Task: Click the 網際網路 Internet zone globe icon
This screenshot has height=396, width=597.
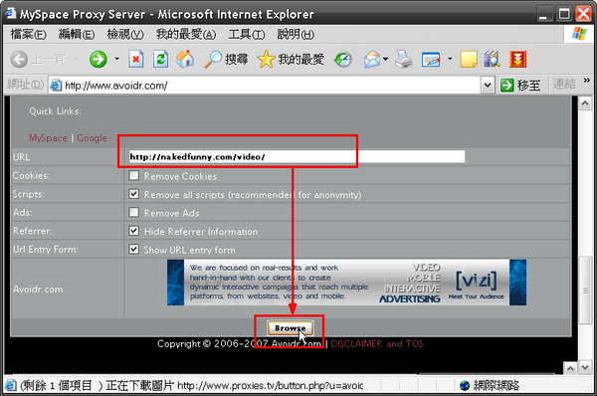Action: [464, 386]
